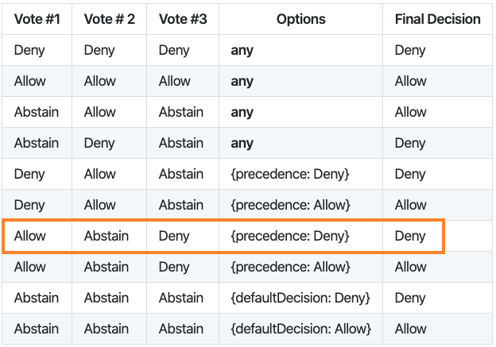Image resolution: width=496 pixels, height=347 pixels.
Task: Click the "Options" column header
Action: pyautogui.click(x=301, y=19)
